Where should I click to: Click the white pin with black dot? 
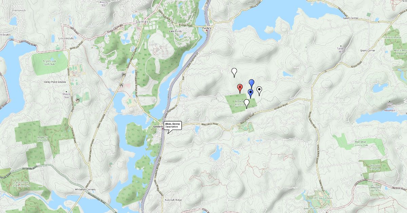click(259, 91)
